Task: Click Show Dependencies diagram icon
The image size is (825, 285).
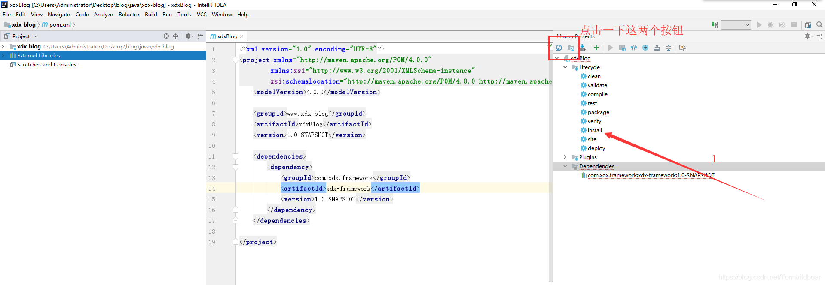Action: point(657,48)
